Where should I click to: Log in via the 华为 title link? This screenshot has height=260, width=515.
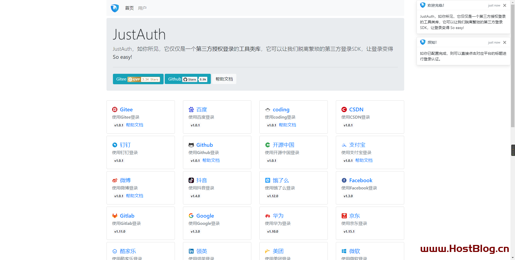(x=278, y=216)
